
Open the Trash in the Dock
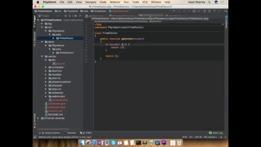179,143
